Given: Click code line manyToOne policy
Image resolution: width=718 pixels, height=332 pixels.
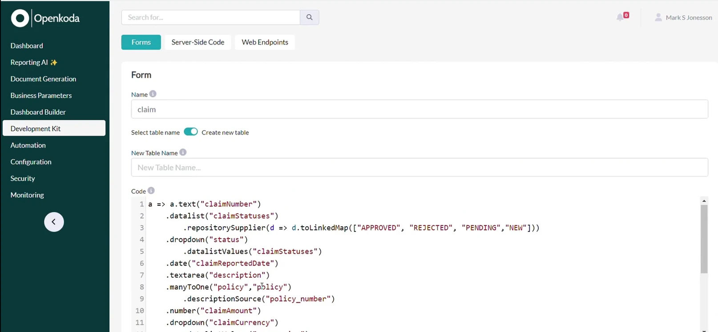Looking at the screenshot, I should click(x=229, y=287).
